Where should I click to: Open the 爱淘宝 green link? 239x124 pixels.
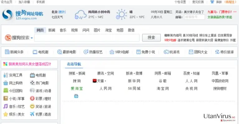(77, 88)
